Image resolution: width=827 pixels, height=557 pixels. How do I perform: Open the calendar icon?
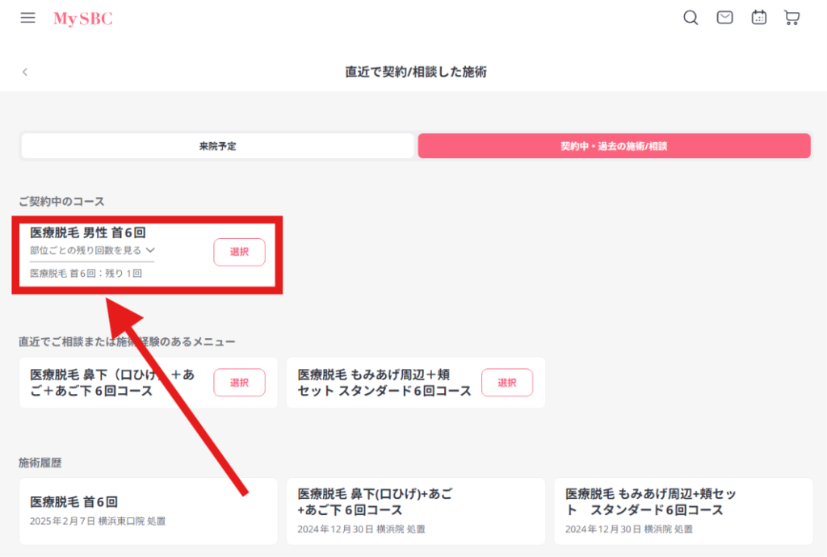pyautogui.click(x=759, y=18)
